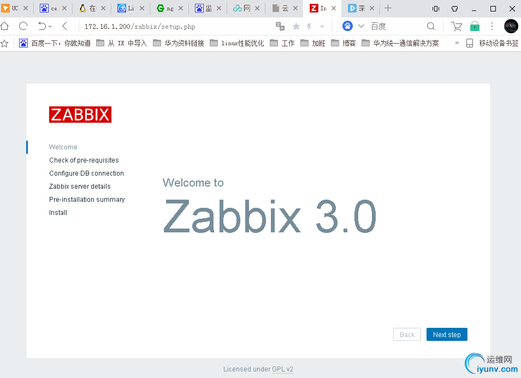Click the Baidu paw search engine icon

pos(347,26)
